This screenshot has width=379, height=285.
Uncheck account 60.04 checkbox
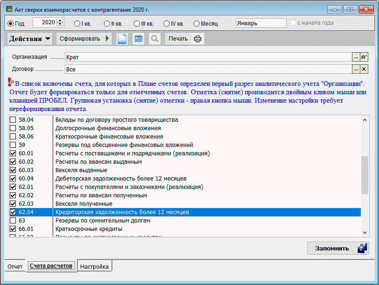[x=13, y=179]
